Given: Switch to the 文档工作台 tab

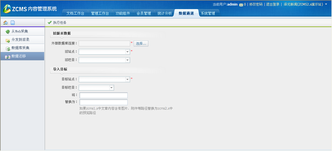Looking at the screenshot, I should [x=75, y=13].
